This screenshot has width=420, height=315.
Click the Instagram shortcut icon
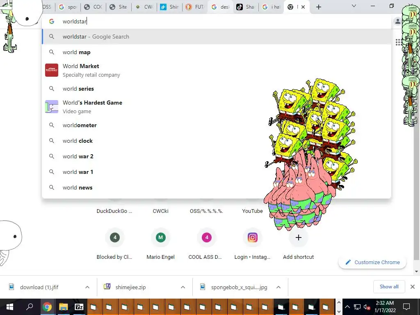click(x=252, y=237)
